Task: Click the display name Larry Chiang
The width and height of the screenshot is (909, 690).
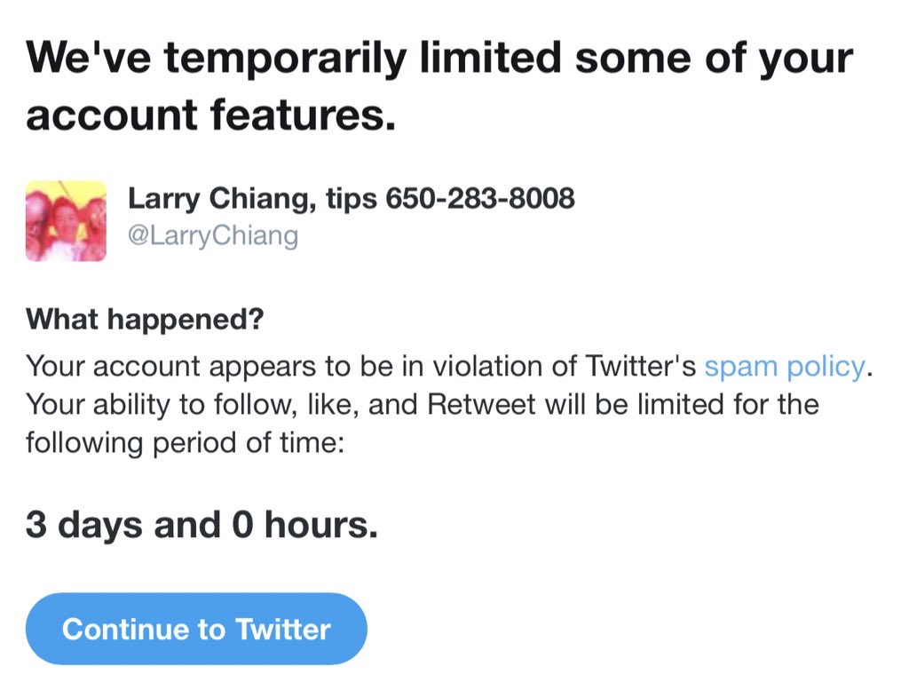Action: [217, 198]
